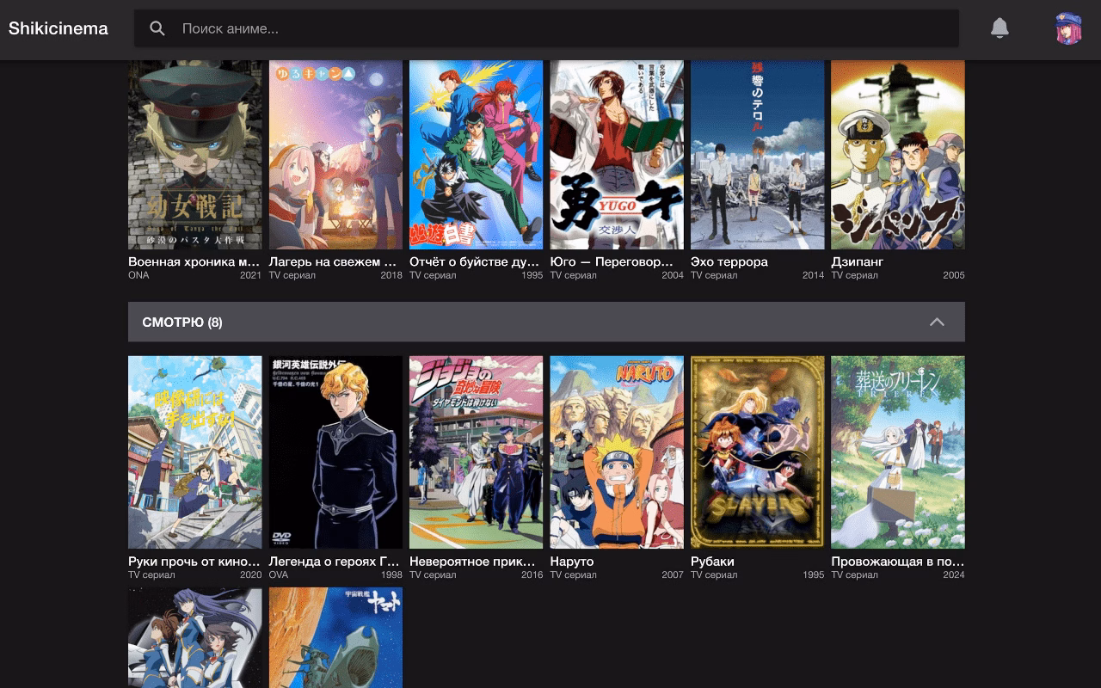Click the title link 'Лагерь на свежем …'
1101x688 pixels.
(335, 261)
